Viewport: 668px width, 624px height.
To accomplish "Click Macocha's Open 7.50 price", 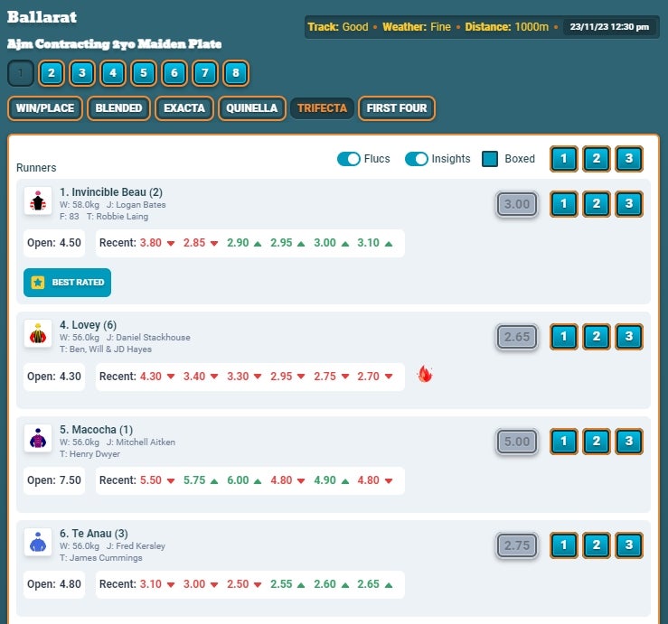I will click(x=54, y=480).
